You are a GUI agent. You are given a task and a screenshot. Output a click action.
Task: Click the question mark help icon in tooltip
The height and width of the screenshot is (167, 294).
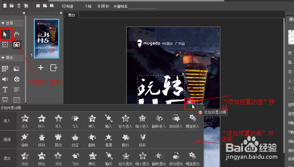(x=200, y=112)
